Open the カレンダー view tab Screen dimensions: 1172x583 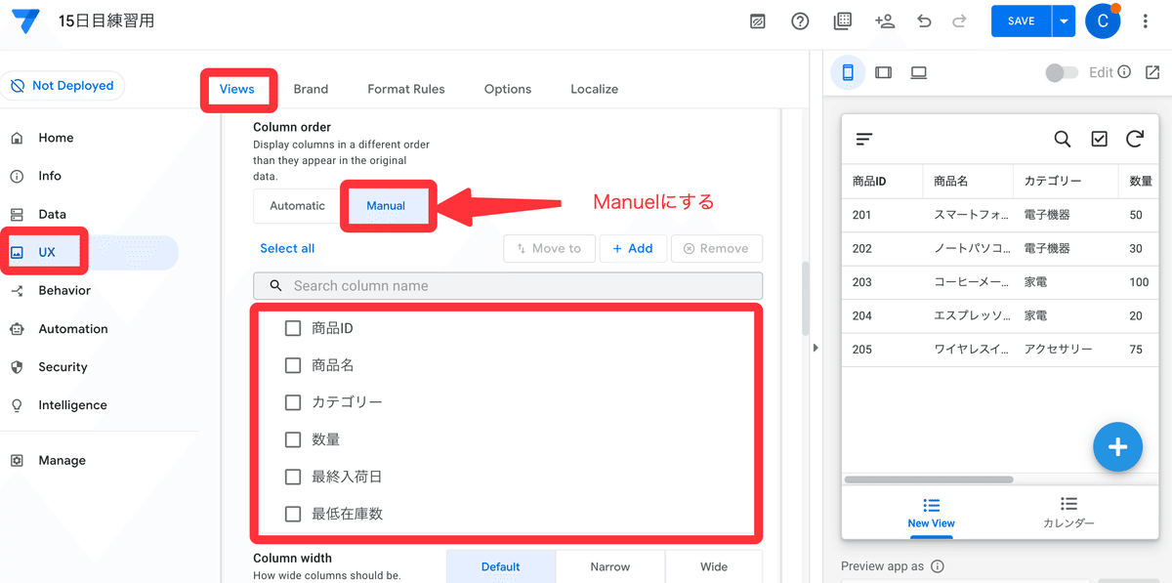pos(1068,513)
